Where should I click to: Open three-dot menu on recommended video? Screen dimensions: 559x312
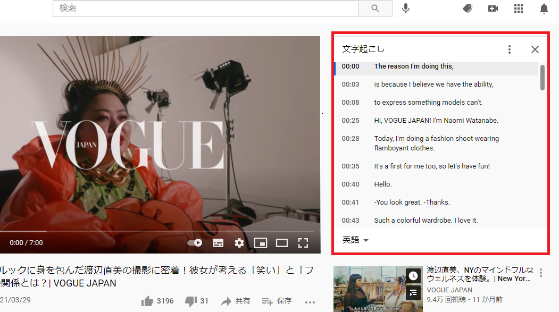click(x=541, y=273)
